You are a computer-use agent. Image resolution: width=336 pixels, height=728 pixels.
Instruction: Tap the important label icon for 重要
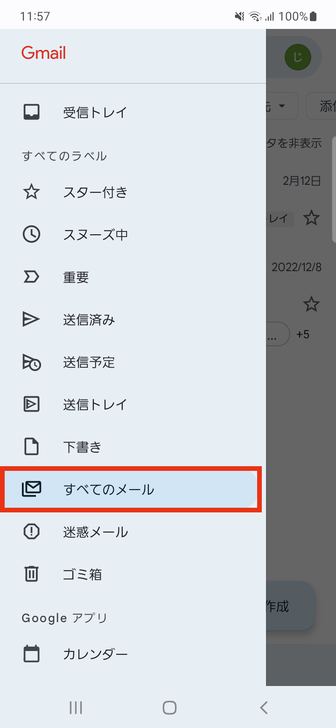[x=31, y=277]
